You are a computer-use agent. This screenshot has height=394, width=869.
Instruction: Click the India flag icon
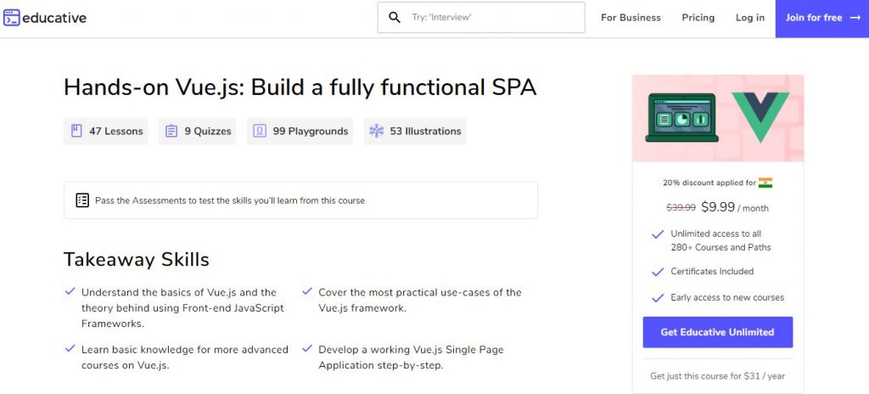coord(765,183)
